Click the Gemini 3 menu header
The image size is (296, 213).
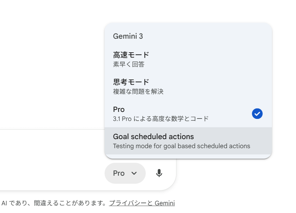coord(128,36)
